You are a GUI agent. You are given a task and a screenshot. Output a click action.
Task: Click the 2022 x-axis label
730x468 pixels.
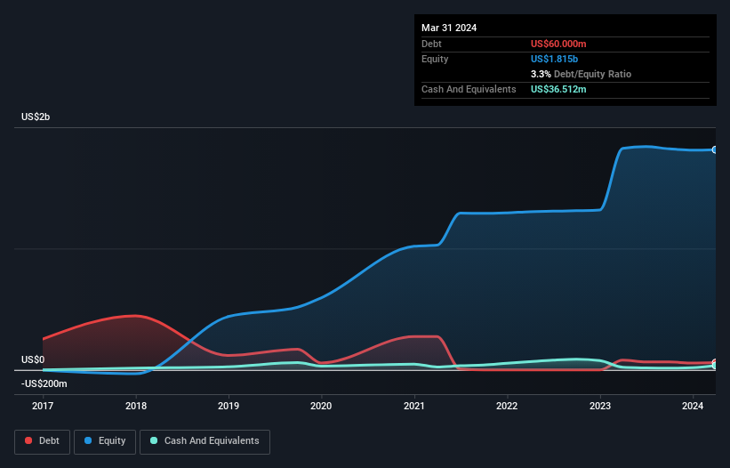point(507,406)
